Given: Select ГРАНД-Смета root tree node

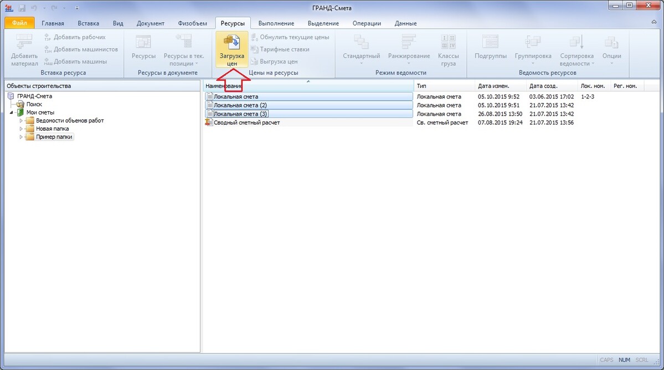Looking at the screenshot, I should pos(34,96).
